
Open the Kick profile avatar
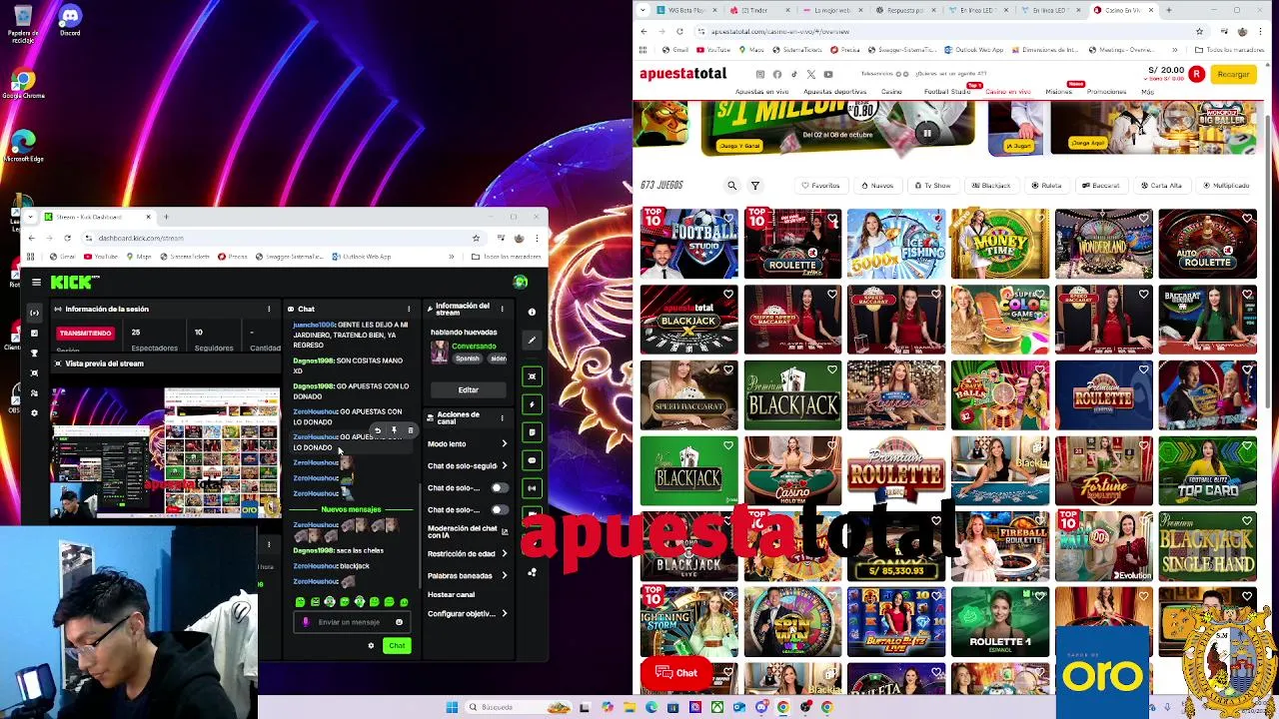[520, 283]
